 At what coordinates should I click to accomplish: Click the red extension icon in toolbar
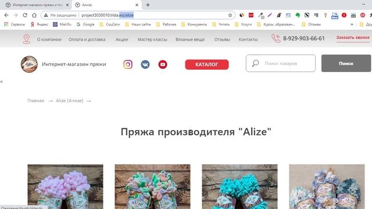pyautogui.click(x=251, y=15)
